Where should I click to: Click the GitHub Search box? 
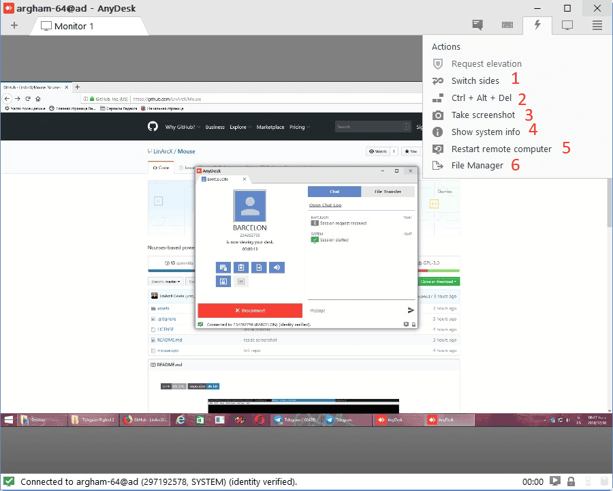[373, 126]
